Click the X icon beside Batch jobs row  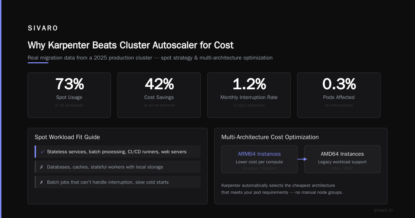pyautogui.click(x=41, y=182)
